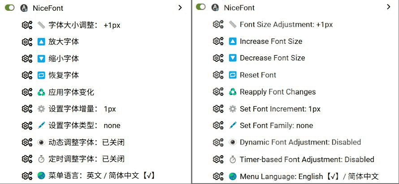Image resolution: width=399 pixels, height=184 pixels.
Task: Select the 放大字体 menu entry
Action: pos(64,42)
